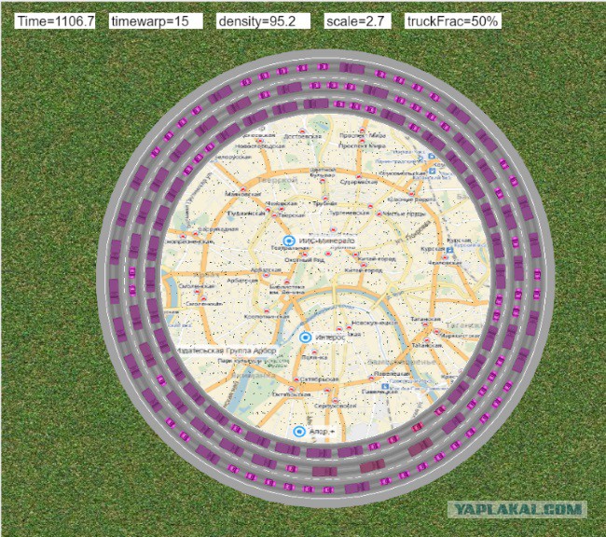Click the Сухаревская station name
This screenshot has height=537, width=606.
pos(359,182)
